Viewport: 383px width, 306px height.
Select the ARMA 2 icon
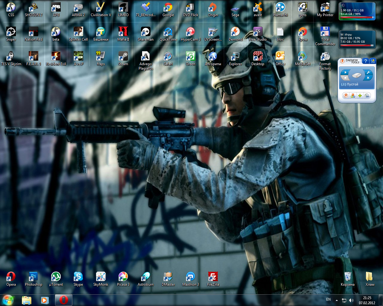(78, 10)
